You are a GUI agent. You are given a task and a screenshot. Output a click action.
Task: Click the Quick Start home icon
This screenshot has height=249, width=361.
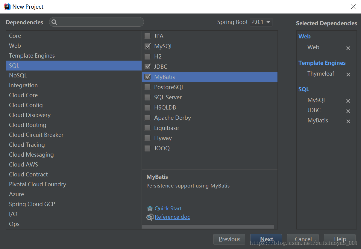point(150,208)
